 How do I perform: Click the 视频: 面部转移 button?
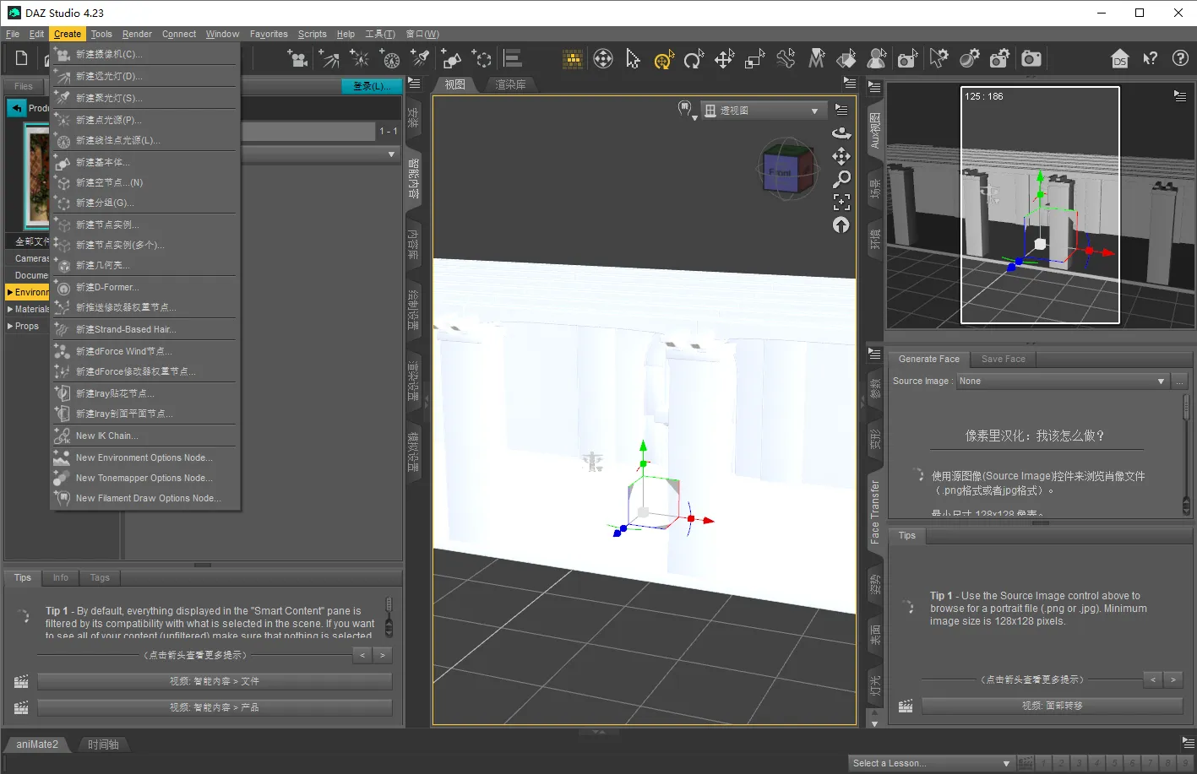click(1052, 706)
